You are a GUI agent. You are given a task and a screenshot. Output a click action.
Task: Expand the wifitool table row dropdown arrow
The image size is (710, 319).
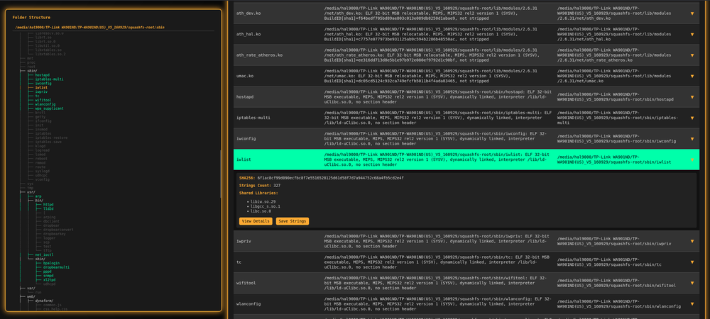(692, 284)
